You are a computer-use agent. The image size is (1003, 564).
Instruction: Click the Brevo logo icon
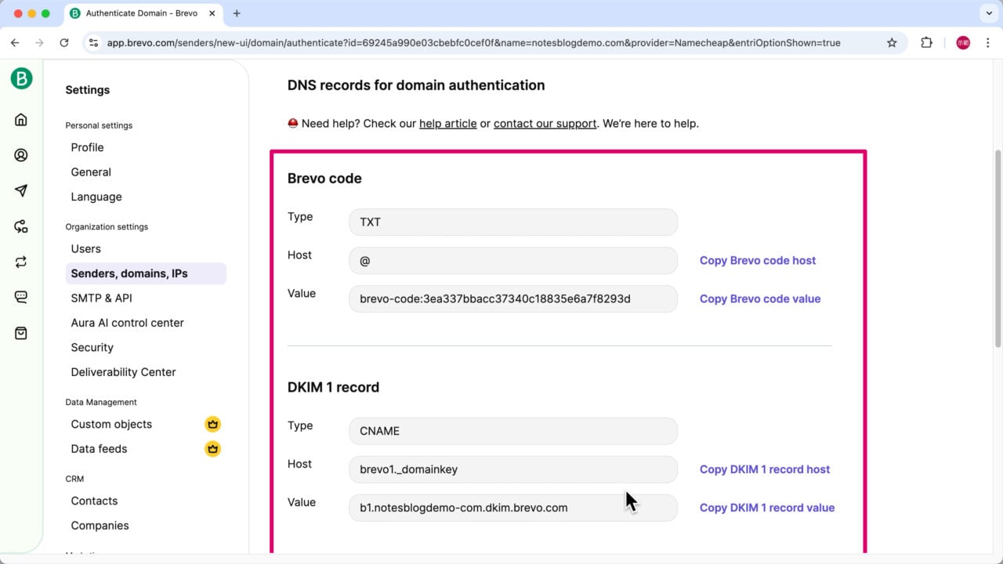20,78
